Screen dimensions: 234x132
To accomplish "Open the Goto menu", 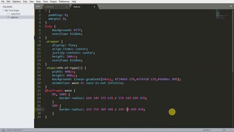I will click(x=38, y=1).
